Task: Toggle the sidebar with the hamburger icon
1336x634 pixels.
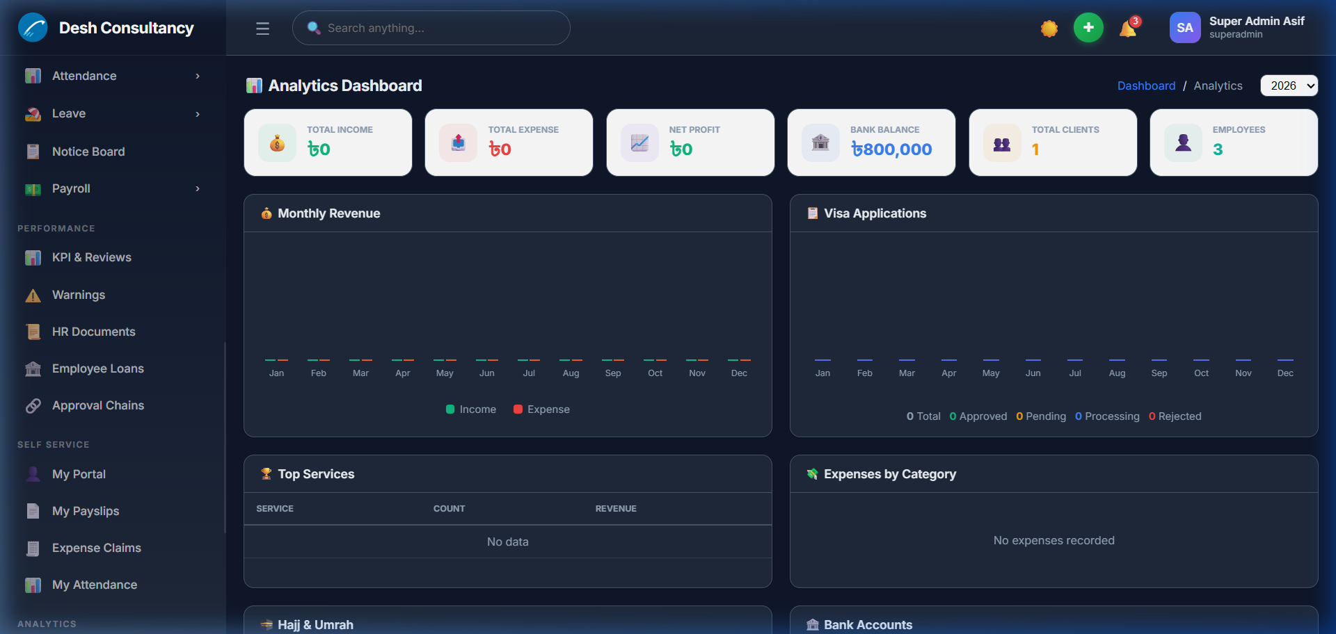Action: click(x=262, y=29)
